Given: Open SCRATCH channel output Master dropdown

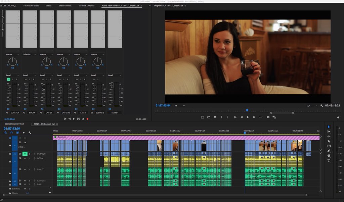Looking at the screenshot, I should coord(12,54).
